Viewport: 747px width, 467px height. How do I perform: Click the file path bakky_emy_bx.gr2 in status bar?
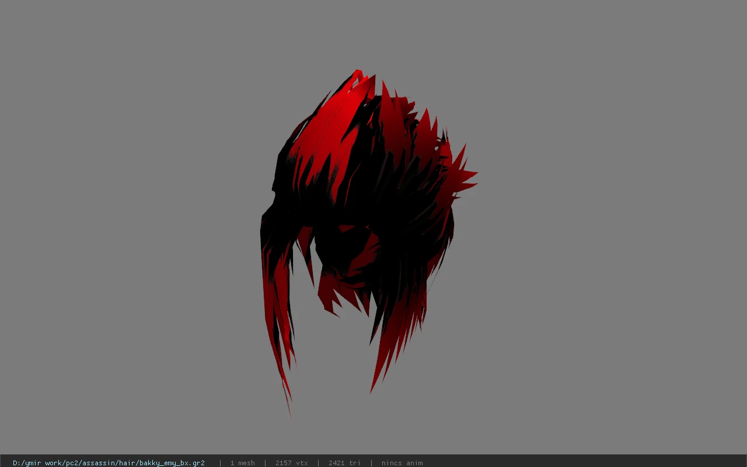(x=109, y=463)
